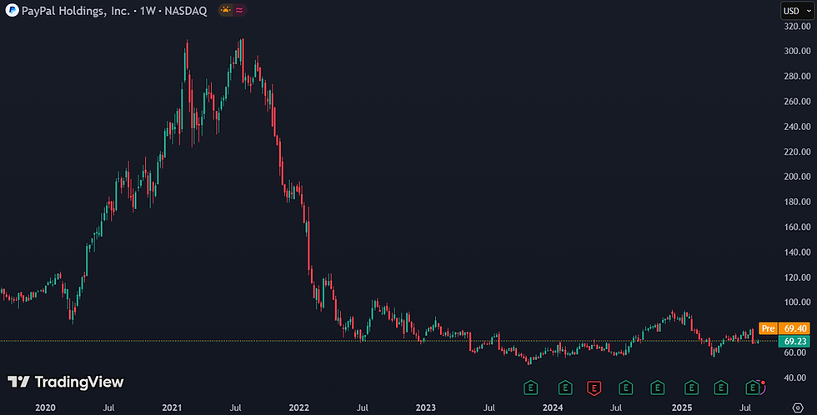This screenshot has width=817, height=415.
Task: Click the 200.00 price axis label
Action: [x=797, y=177]
